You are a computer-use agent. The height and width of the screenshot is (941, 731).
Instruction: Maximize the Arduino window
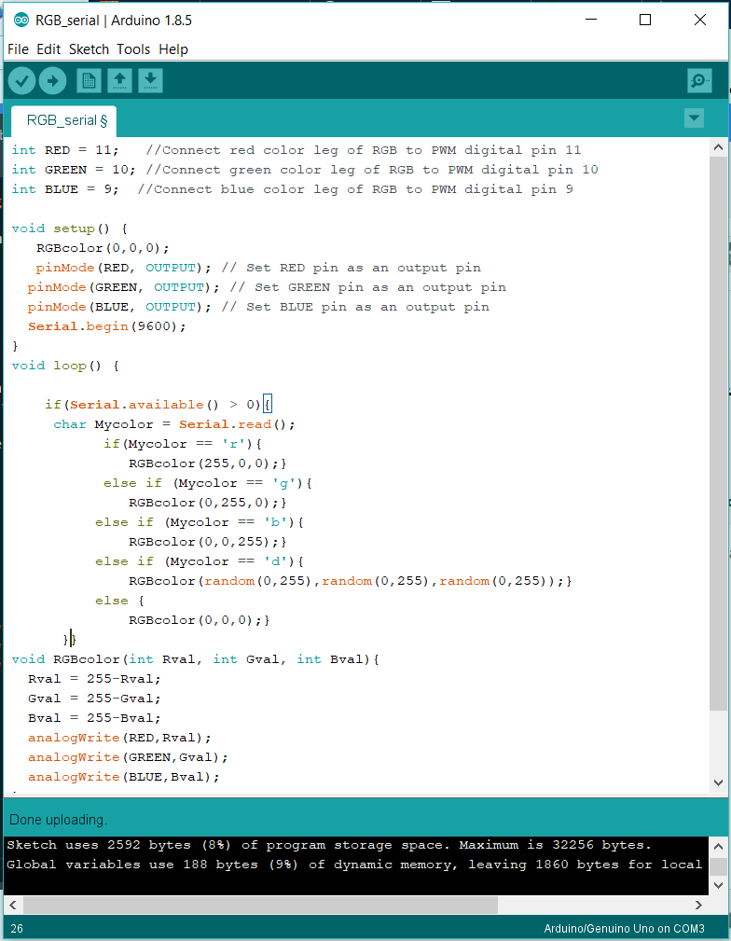point(645,20)
